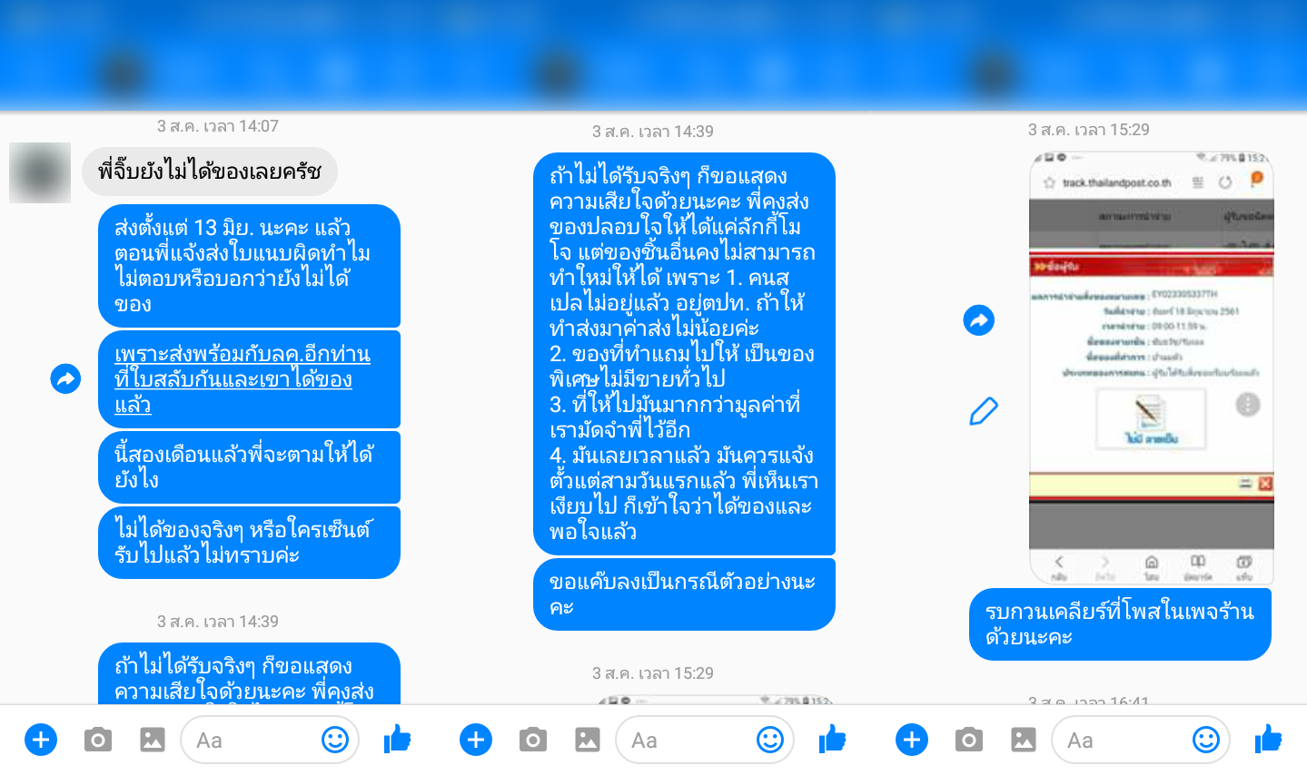Tap the pencil edit icon beside tracking image
Image resolution: width=1307 pixels, height=775 pixels.
click(x=983, y=411)
